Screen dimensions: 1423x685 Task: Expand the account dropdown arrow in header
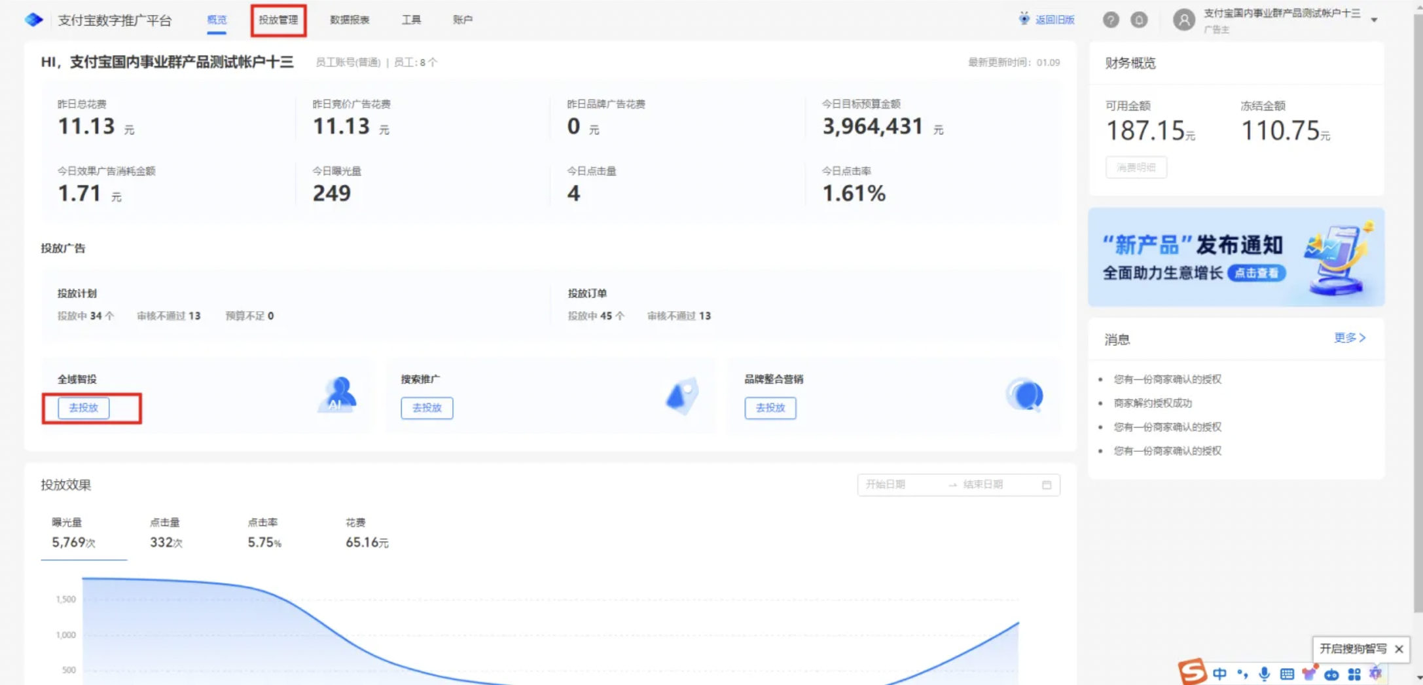(x=1375, y=20)
